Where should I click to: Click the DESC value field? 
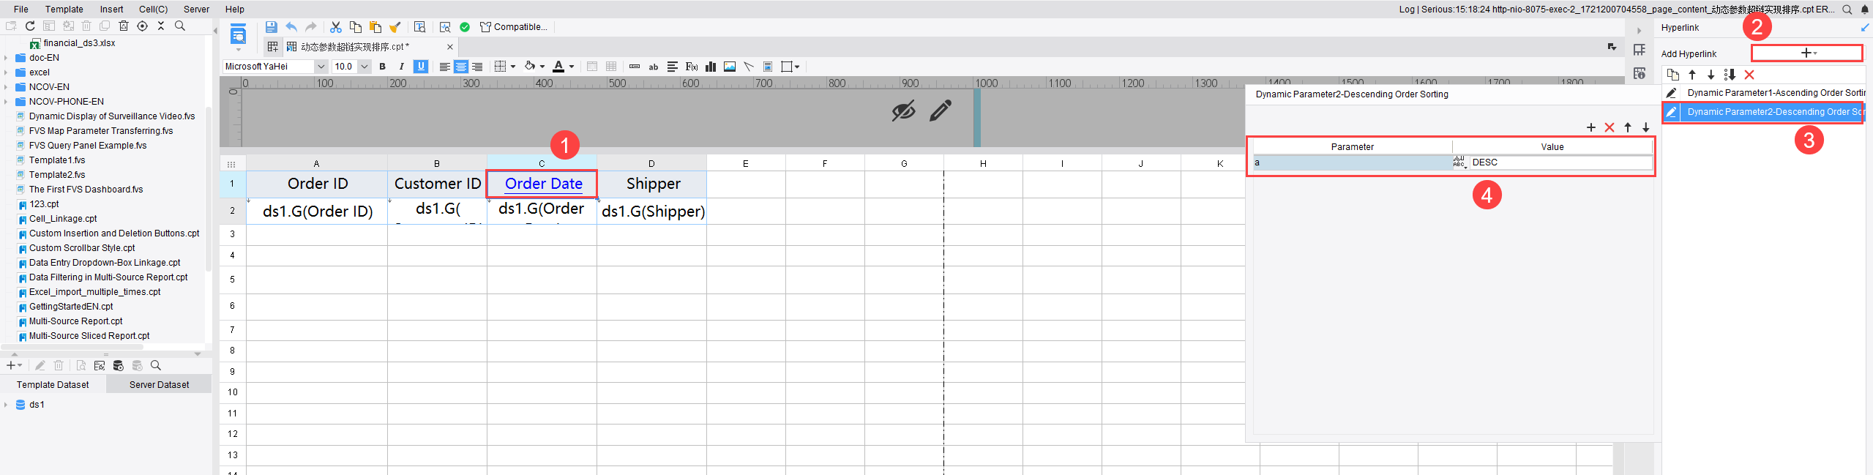coord(1560,162)
